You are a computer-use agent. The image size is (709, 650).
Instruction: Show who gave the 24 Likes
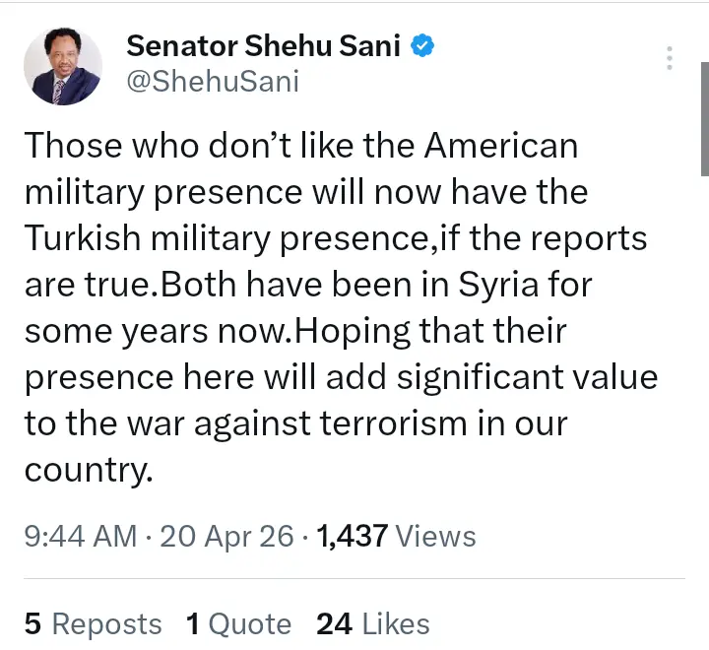point(373,623)
